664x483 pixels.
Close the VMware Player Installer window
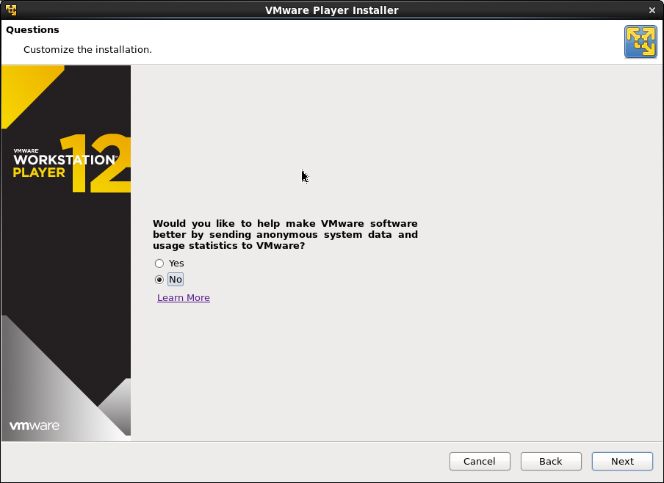click(652, 10)
